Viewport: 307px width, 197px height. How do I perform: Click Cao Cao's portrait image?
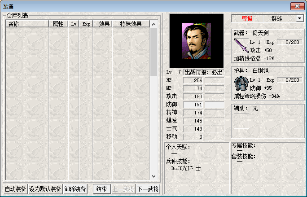click(x=197, y=41)
